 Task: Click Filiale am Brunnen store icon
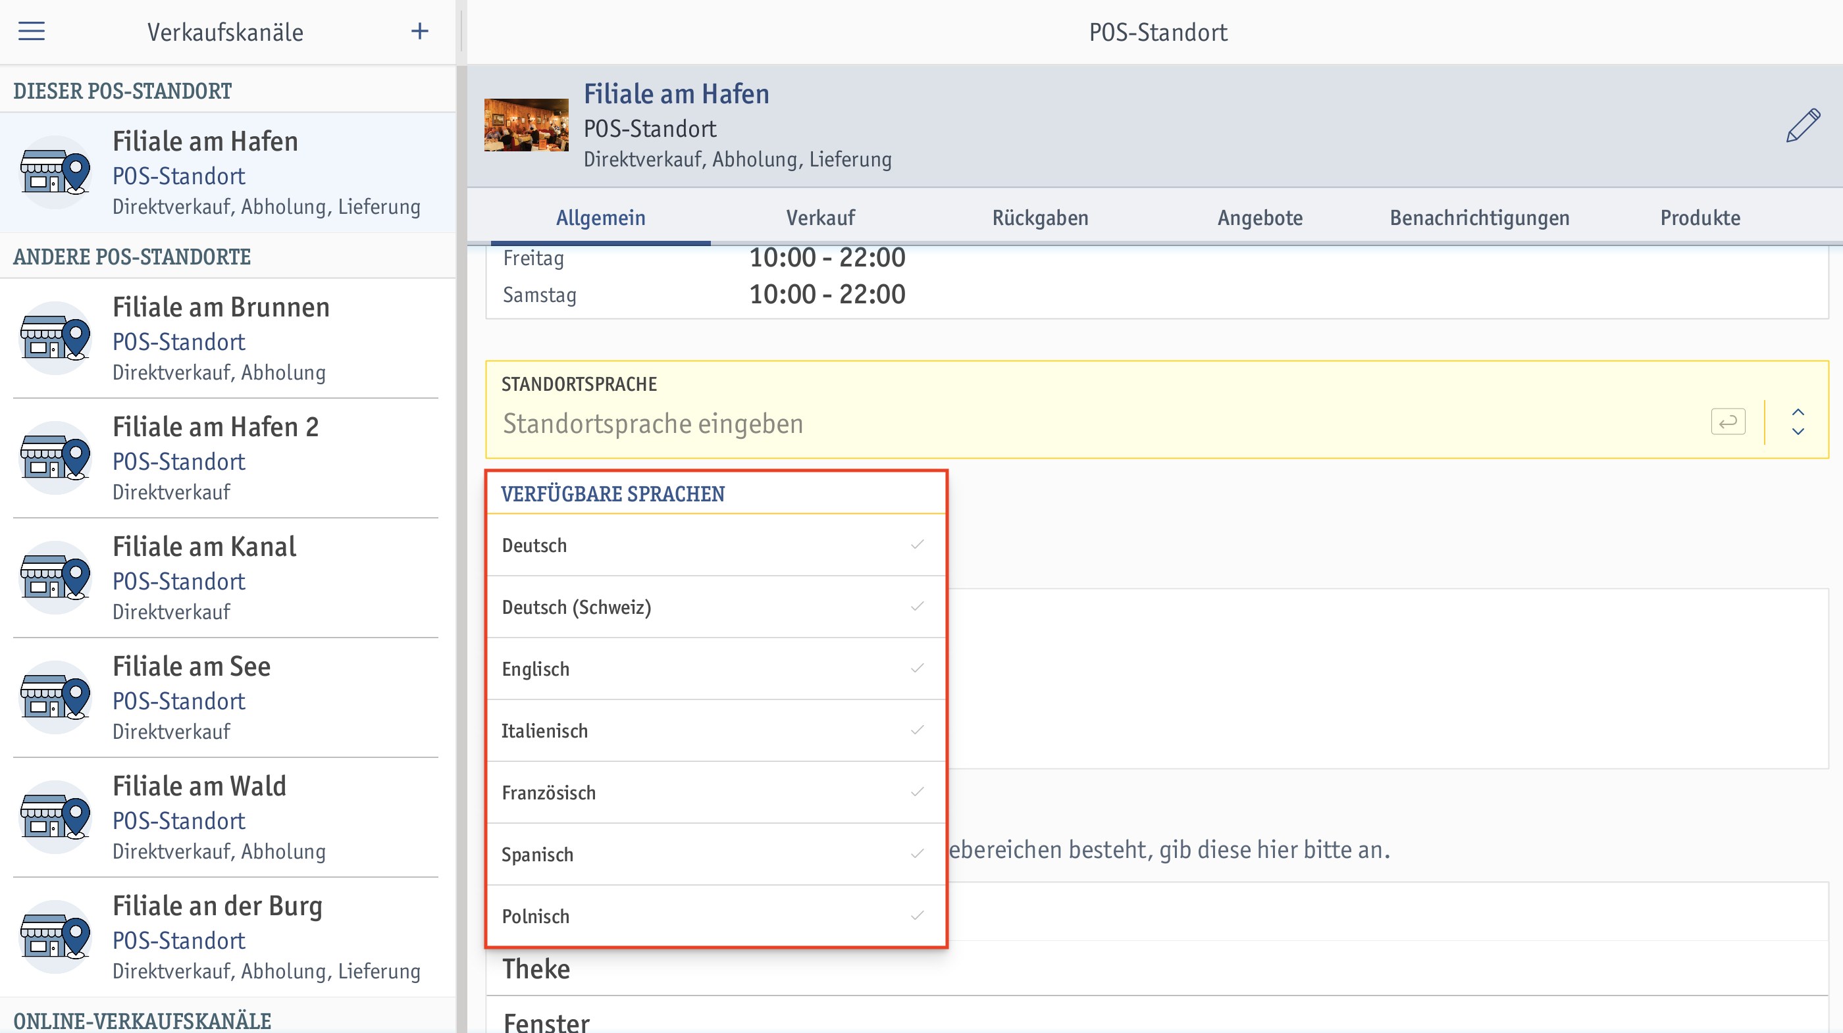56,338
